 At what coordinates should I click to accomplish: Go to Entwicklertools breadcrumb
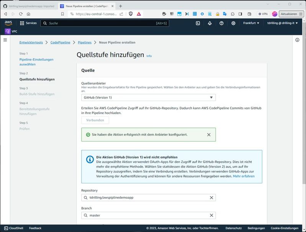(31, 42)
